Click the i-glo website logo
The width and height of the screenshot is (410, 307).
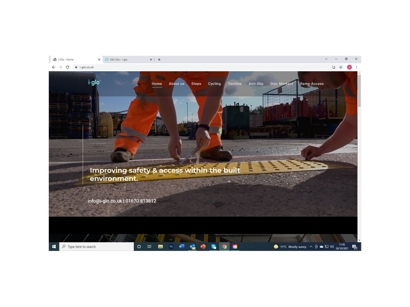94,82
